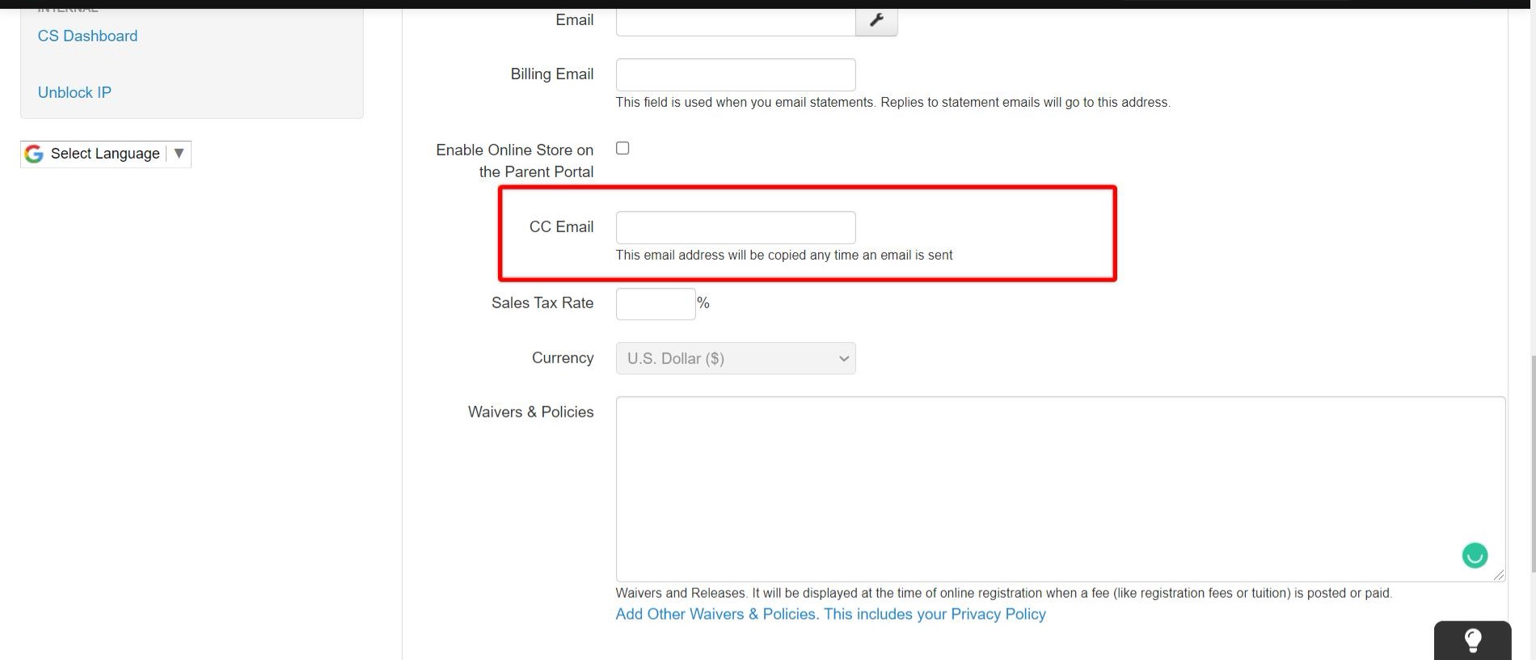Click the green Grammarly icon in textarea

click(1475, 556)
